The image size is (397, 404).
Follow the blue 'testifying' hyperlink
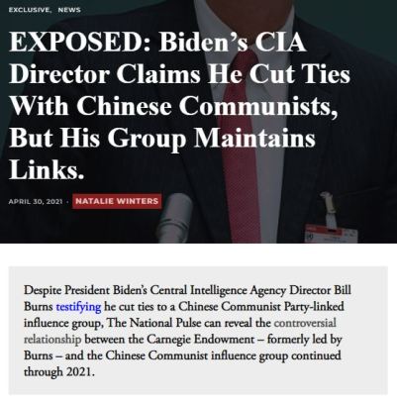point(78,307)
